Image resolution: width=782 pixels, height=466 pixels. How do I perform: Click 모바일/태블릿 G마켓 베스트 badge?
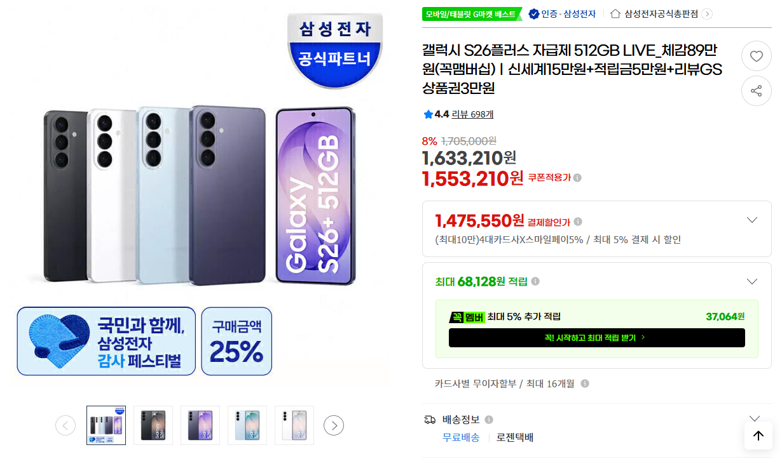coord(472,13)
